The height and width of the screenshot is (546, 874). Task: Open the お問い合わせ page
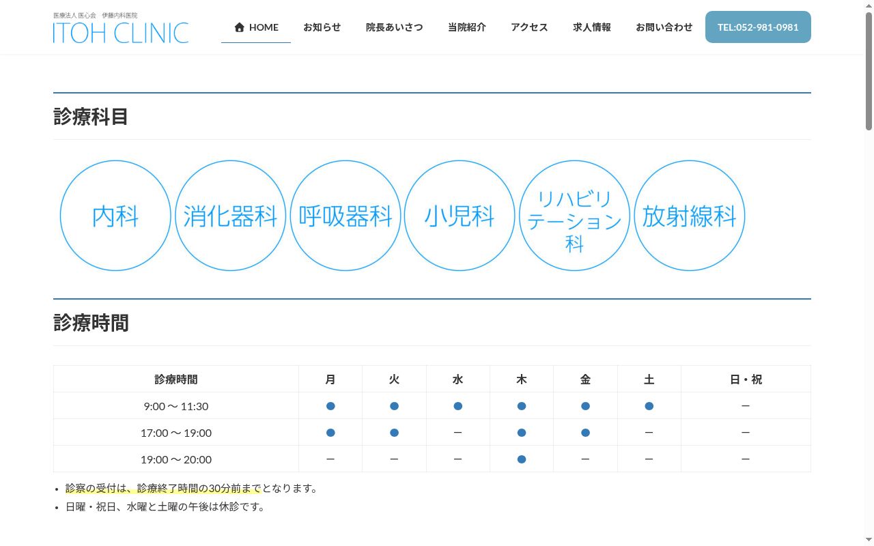tap(664, 27)
